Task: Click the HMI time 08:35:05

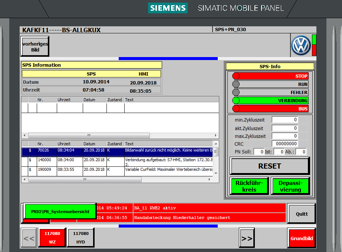Action: (141, 91)
